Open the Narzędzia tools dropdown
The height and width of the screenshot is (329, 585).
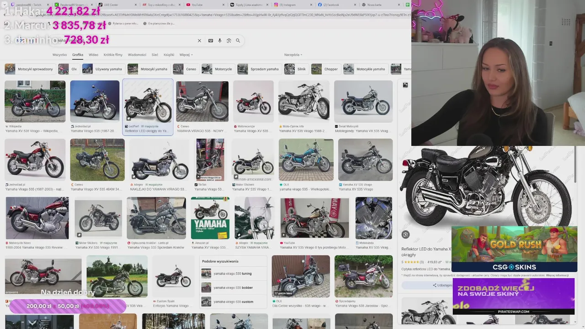coord(293,55)
